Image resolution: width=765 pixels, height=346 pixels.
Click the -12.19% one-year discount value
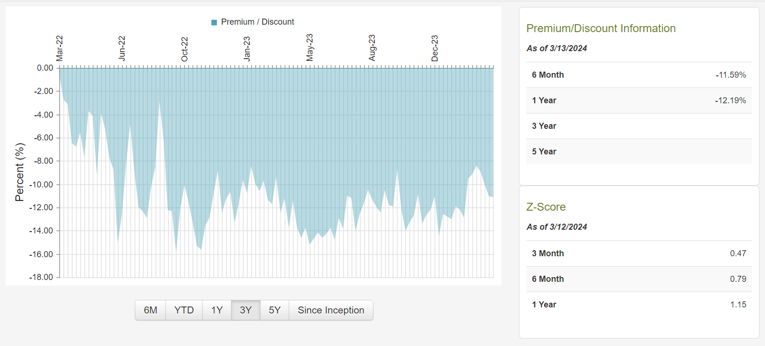tap(730, 100)
